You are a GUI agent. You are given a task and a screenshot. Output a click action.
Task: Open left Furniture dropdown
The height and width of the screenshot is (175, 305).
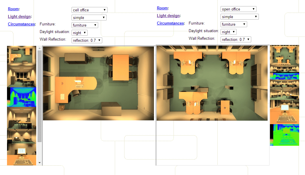tap(85, 25)
